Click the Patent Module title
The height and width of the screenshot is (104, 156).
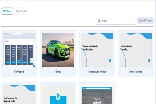(136, 72)
